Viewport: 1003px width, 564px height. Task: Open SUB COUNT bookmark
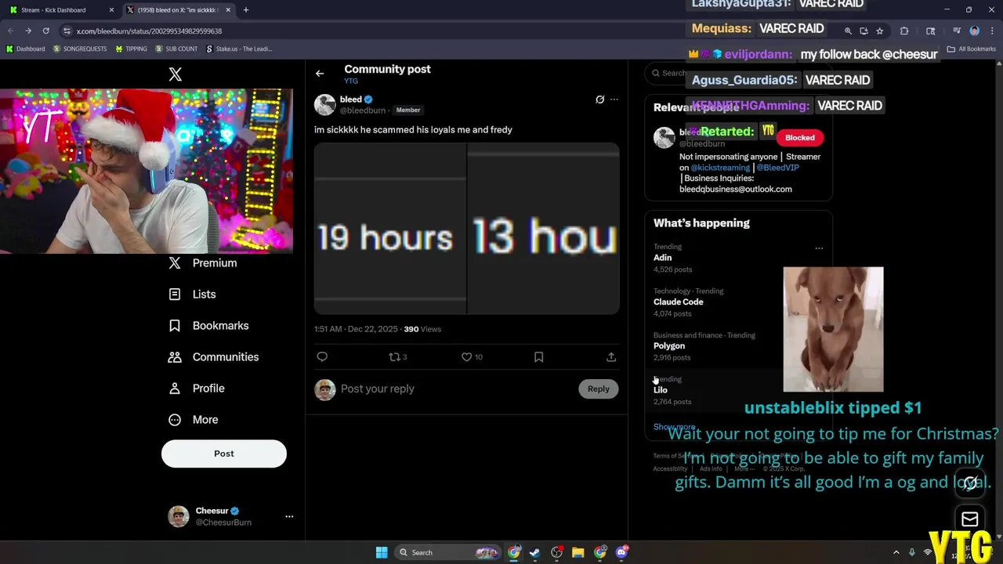pyautogui.click(x=176, y=49)
